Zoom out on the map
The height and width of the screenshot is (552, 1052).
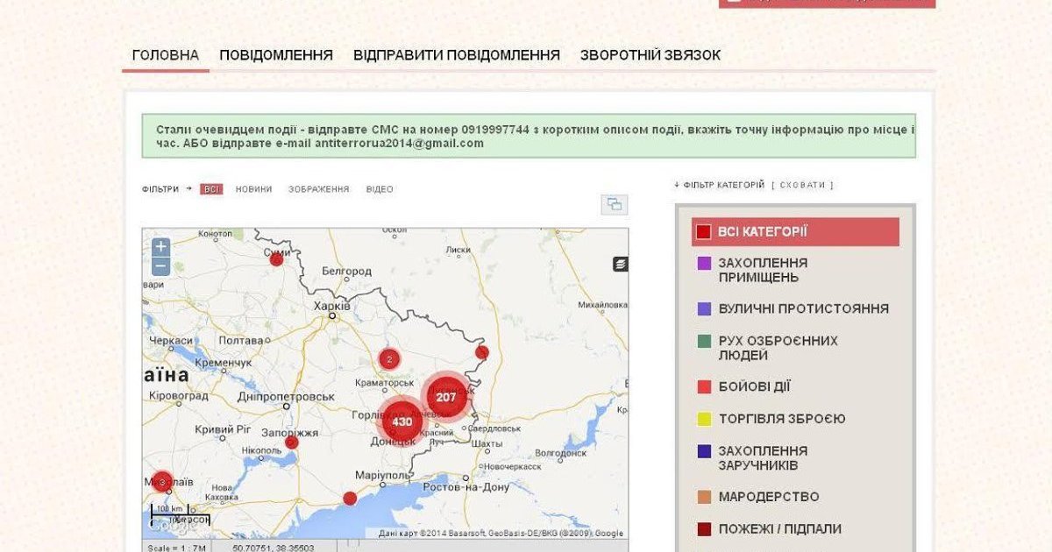[160, 267]
